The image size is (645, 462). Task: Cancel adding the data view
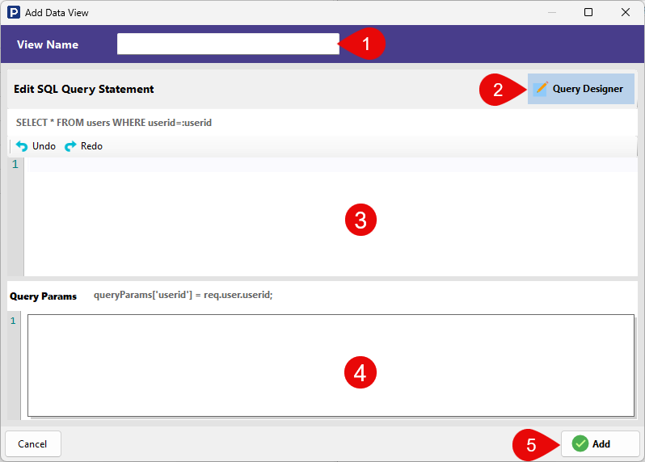33,444
